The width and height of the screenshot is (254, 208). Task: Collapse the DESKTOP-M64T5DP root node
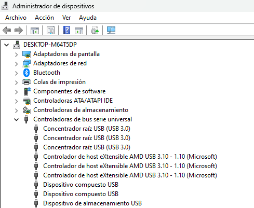coord(7,45)
